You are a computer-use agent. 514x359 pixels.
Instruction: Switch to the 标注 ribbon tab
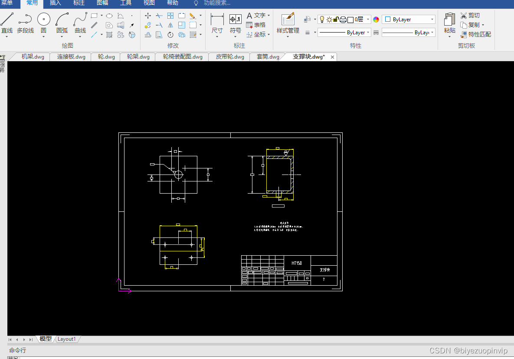tap(79, 3)
